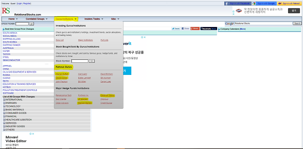Click the Google search box

(263, 23)
